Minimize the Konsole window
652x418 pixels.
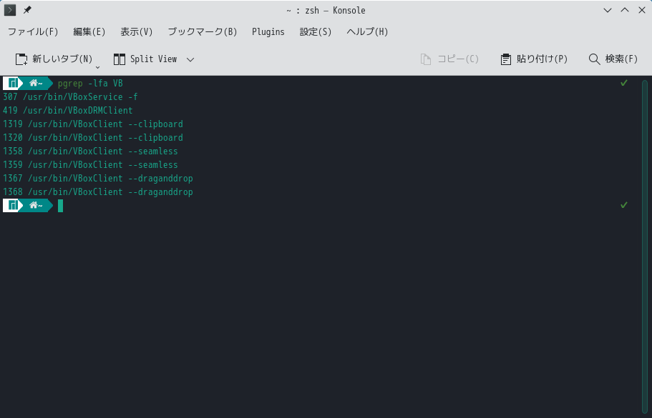click(608, 11)
